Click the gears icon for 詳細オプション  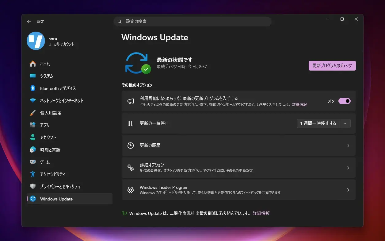[x=131, y=168]
